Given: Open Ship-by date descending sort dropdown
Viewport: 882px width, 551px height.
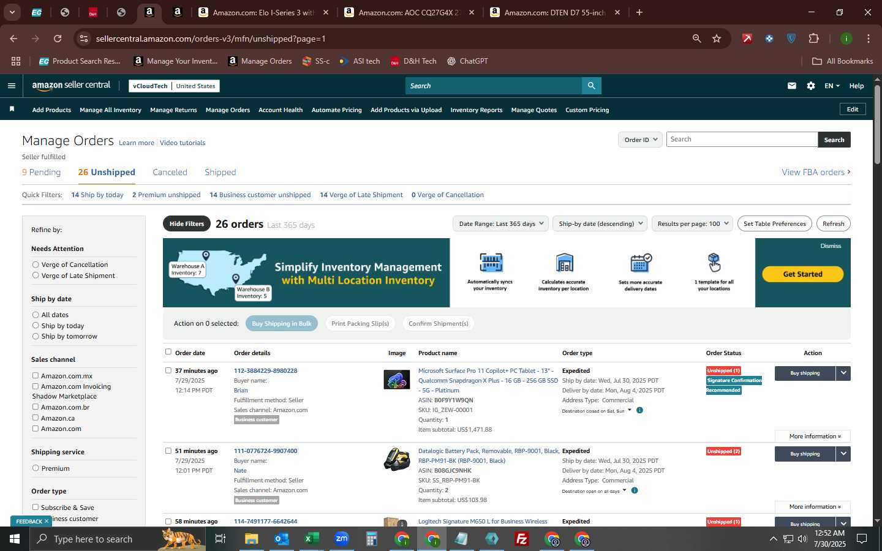Looking at the screenshot, I should coord(600,223).
